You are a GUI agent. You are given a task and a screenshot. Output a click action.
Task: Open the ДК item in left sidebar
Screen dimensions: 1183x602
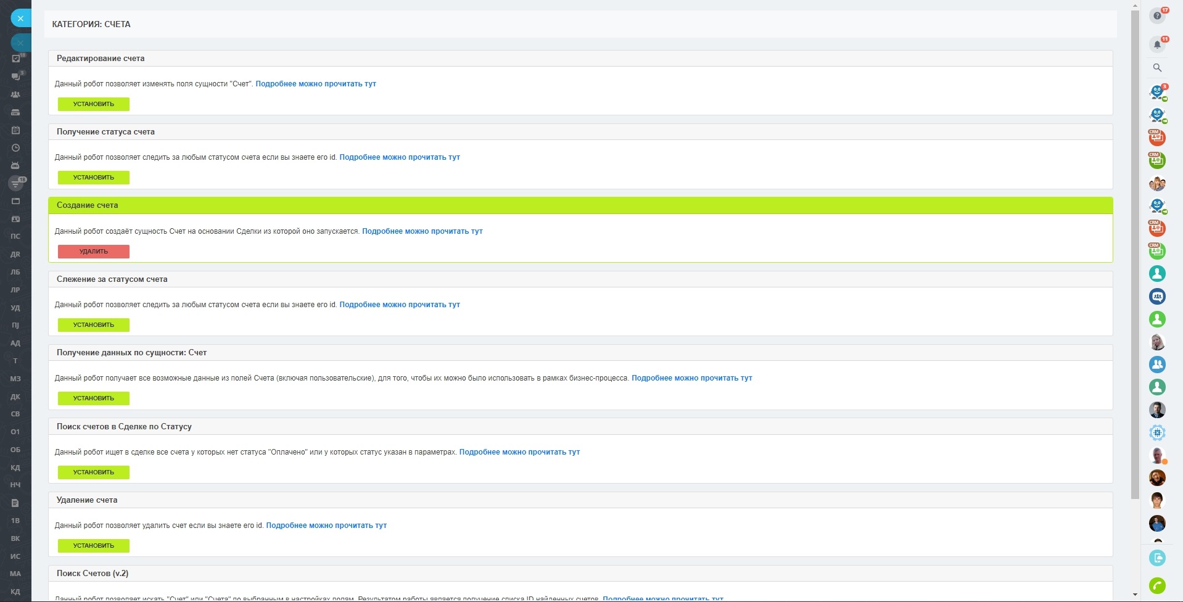pos(15,397)
